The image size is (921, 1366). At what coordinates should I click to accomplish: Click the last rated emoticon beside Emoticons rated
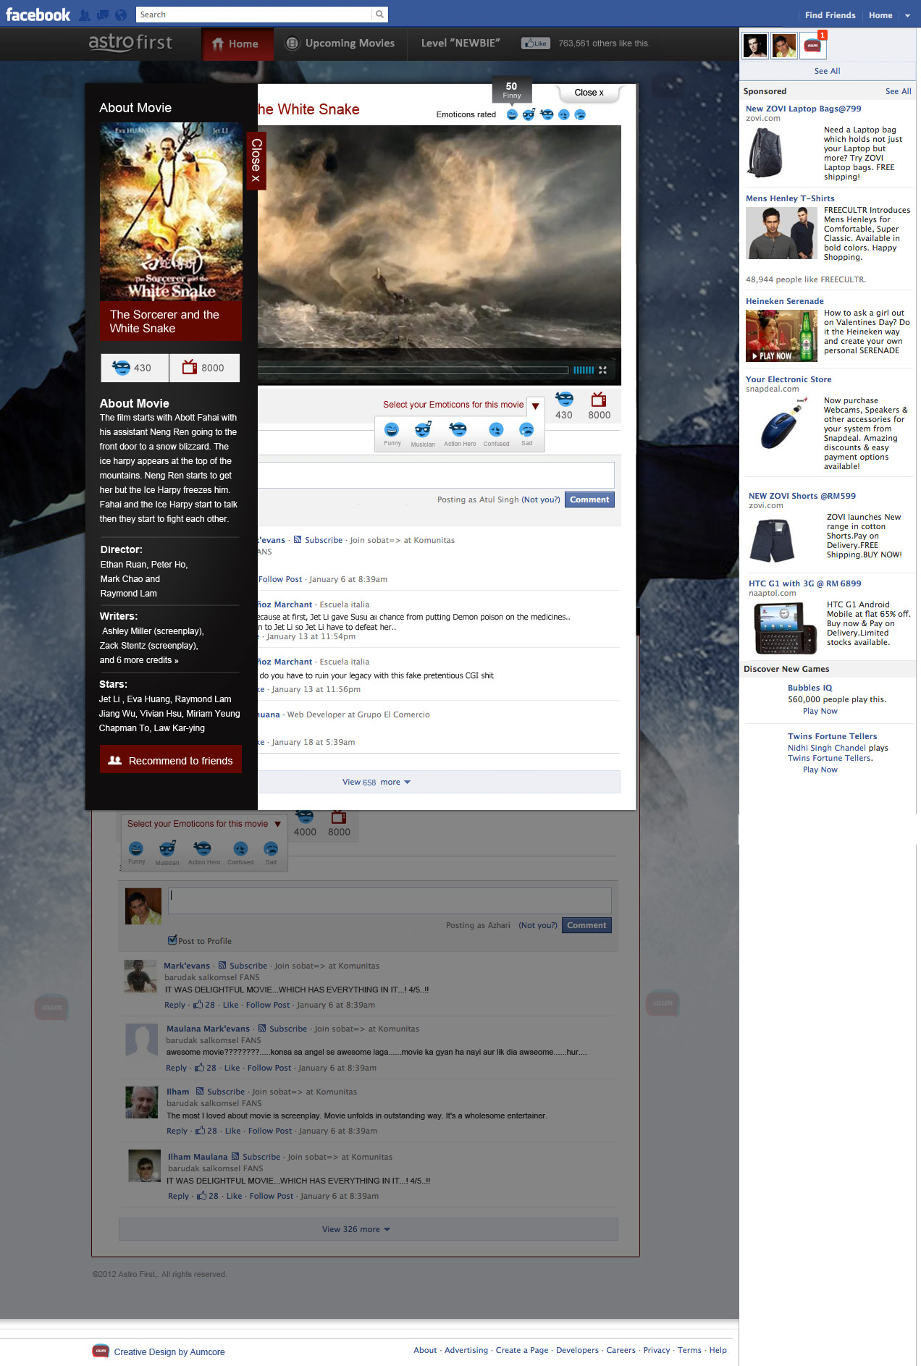pyautogui.click(x=580, y=114)
